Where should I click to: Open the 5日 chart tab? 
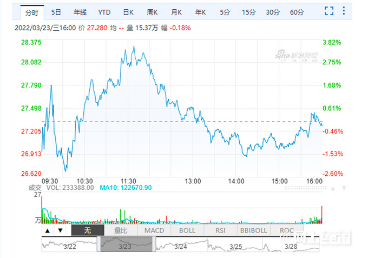point(56,12)
